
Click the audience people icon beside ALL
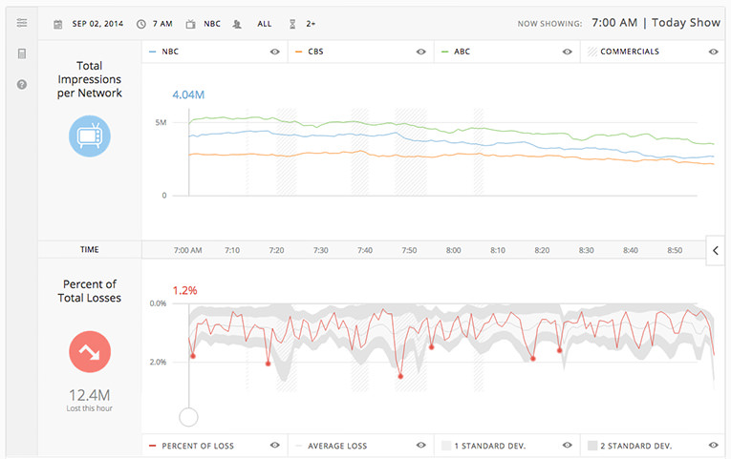pos(237,23)
